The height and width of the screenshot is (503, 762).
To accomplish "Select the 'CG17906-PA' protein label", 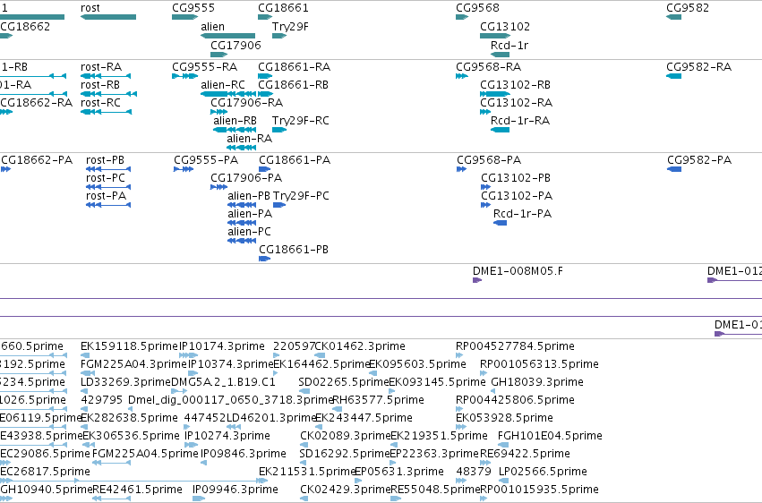I will (246, 178).
